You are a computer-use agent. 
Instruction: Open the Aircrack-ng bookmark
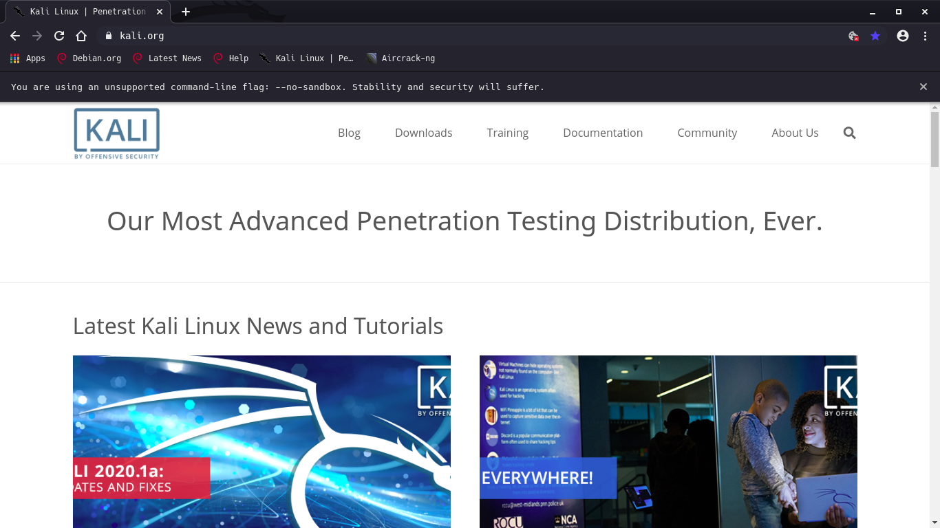400,58
